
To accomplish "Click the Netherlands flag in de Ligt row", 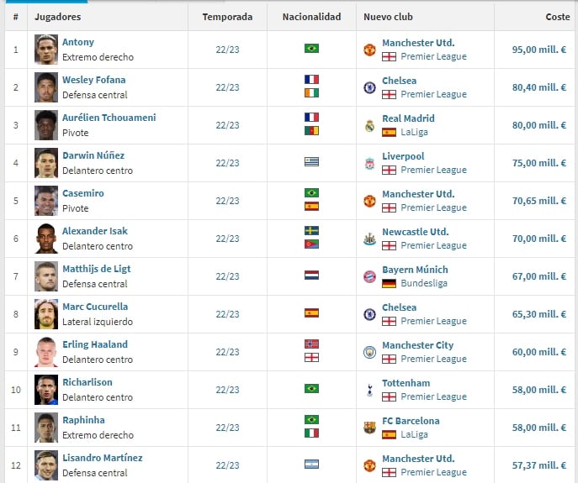I will click(x=311, y=275).
